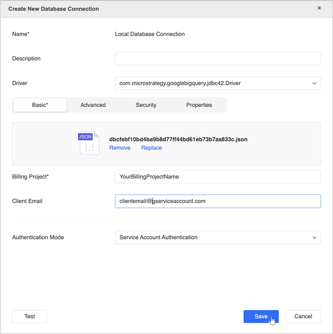Click the Test connection button
The width and height of the screenshot is (333, 334).
pyautogui.click(x=29, y=317)
